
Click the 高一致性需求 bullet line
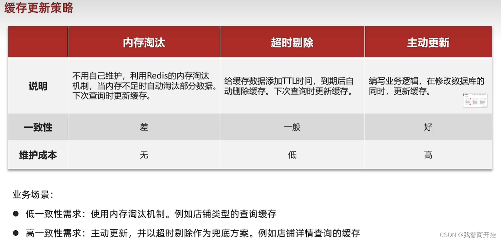pyautogui.click(x=187, y=233)
